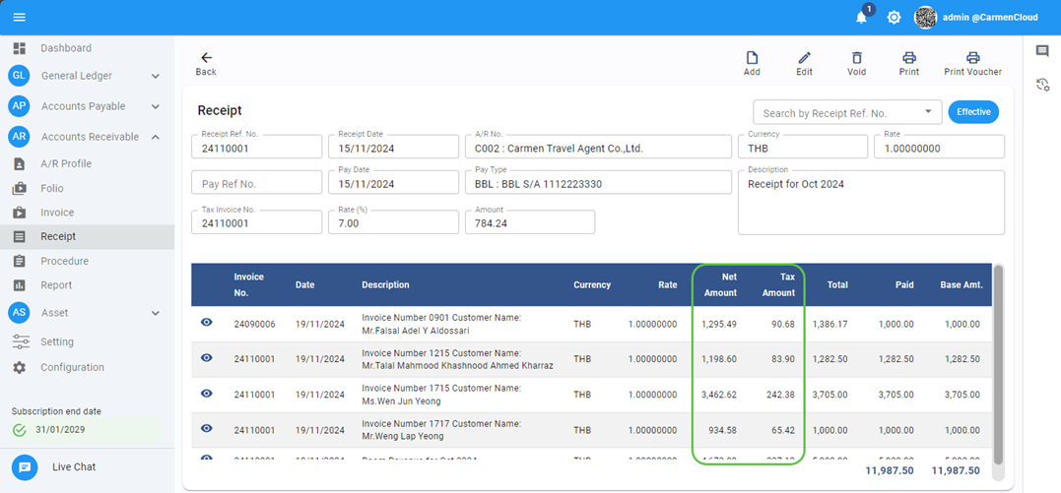Click the hamburger menu icon

click(x=20, y=18)
